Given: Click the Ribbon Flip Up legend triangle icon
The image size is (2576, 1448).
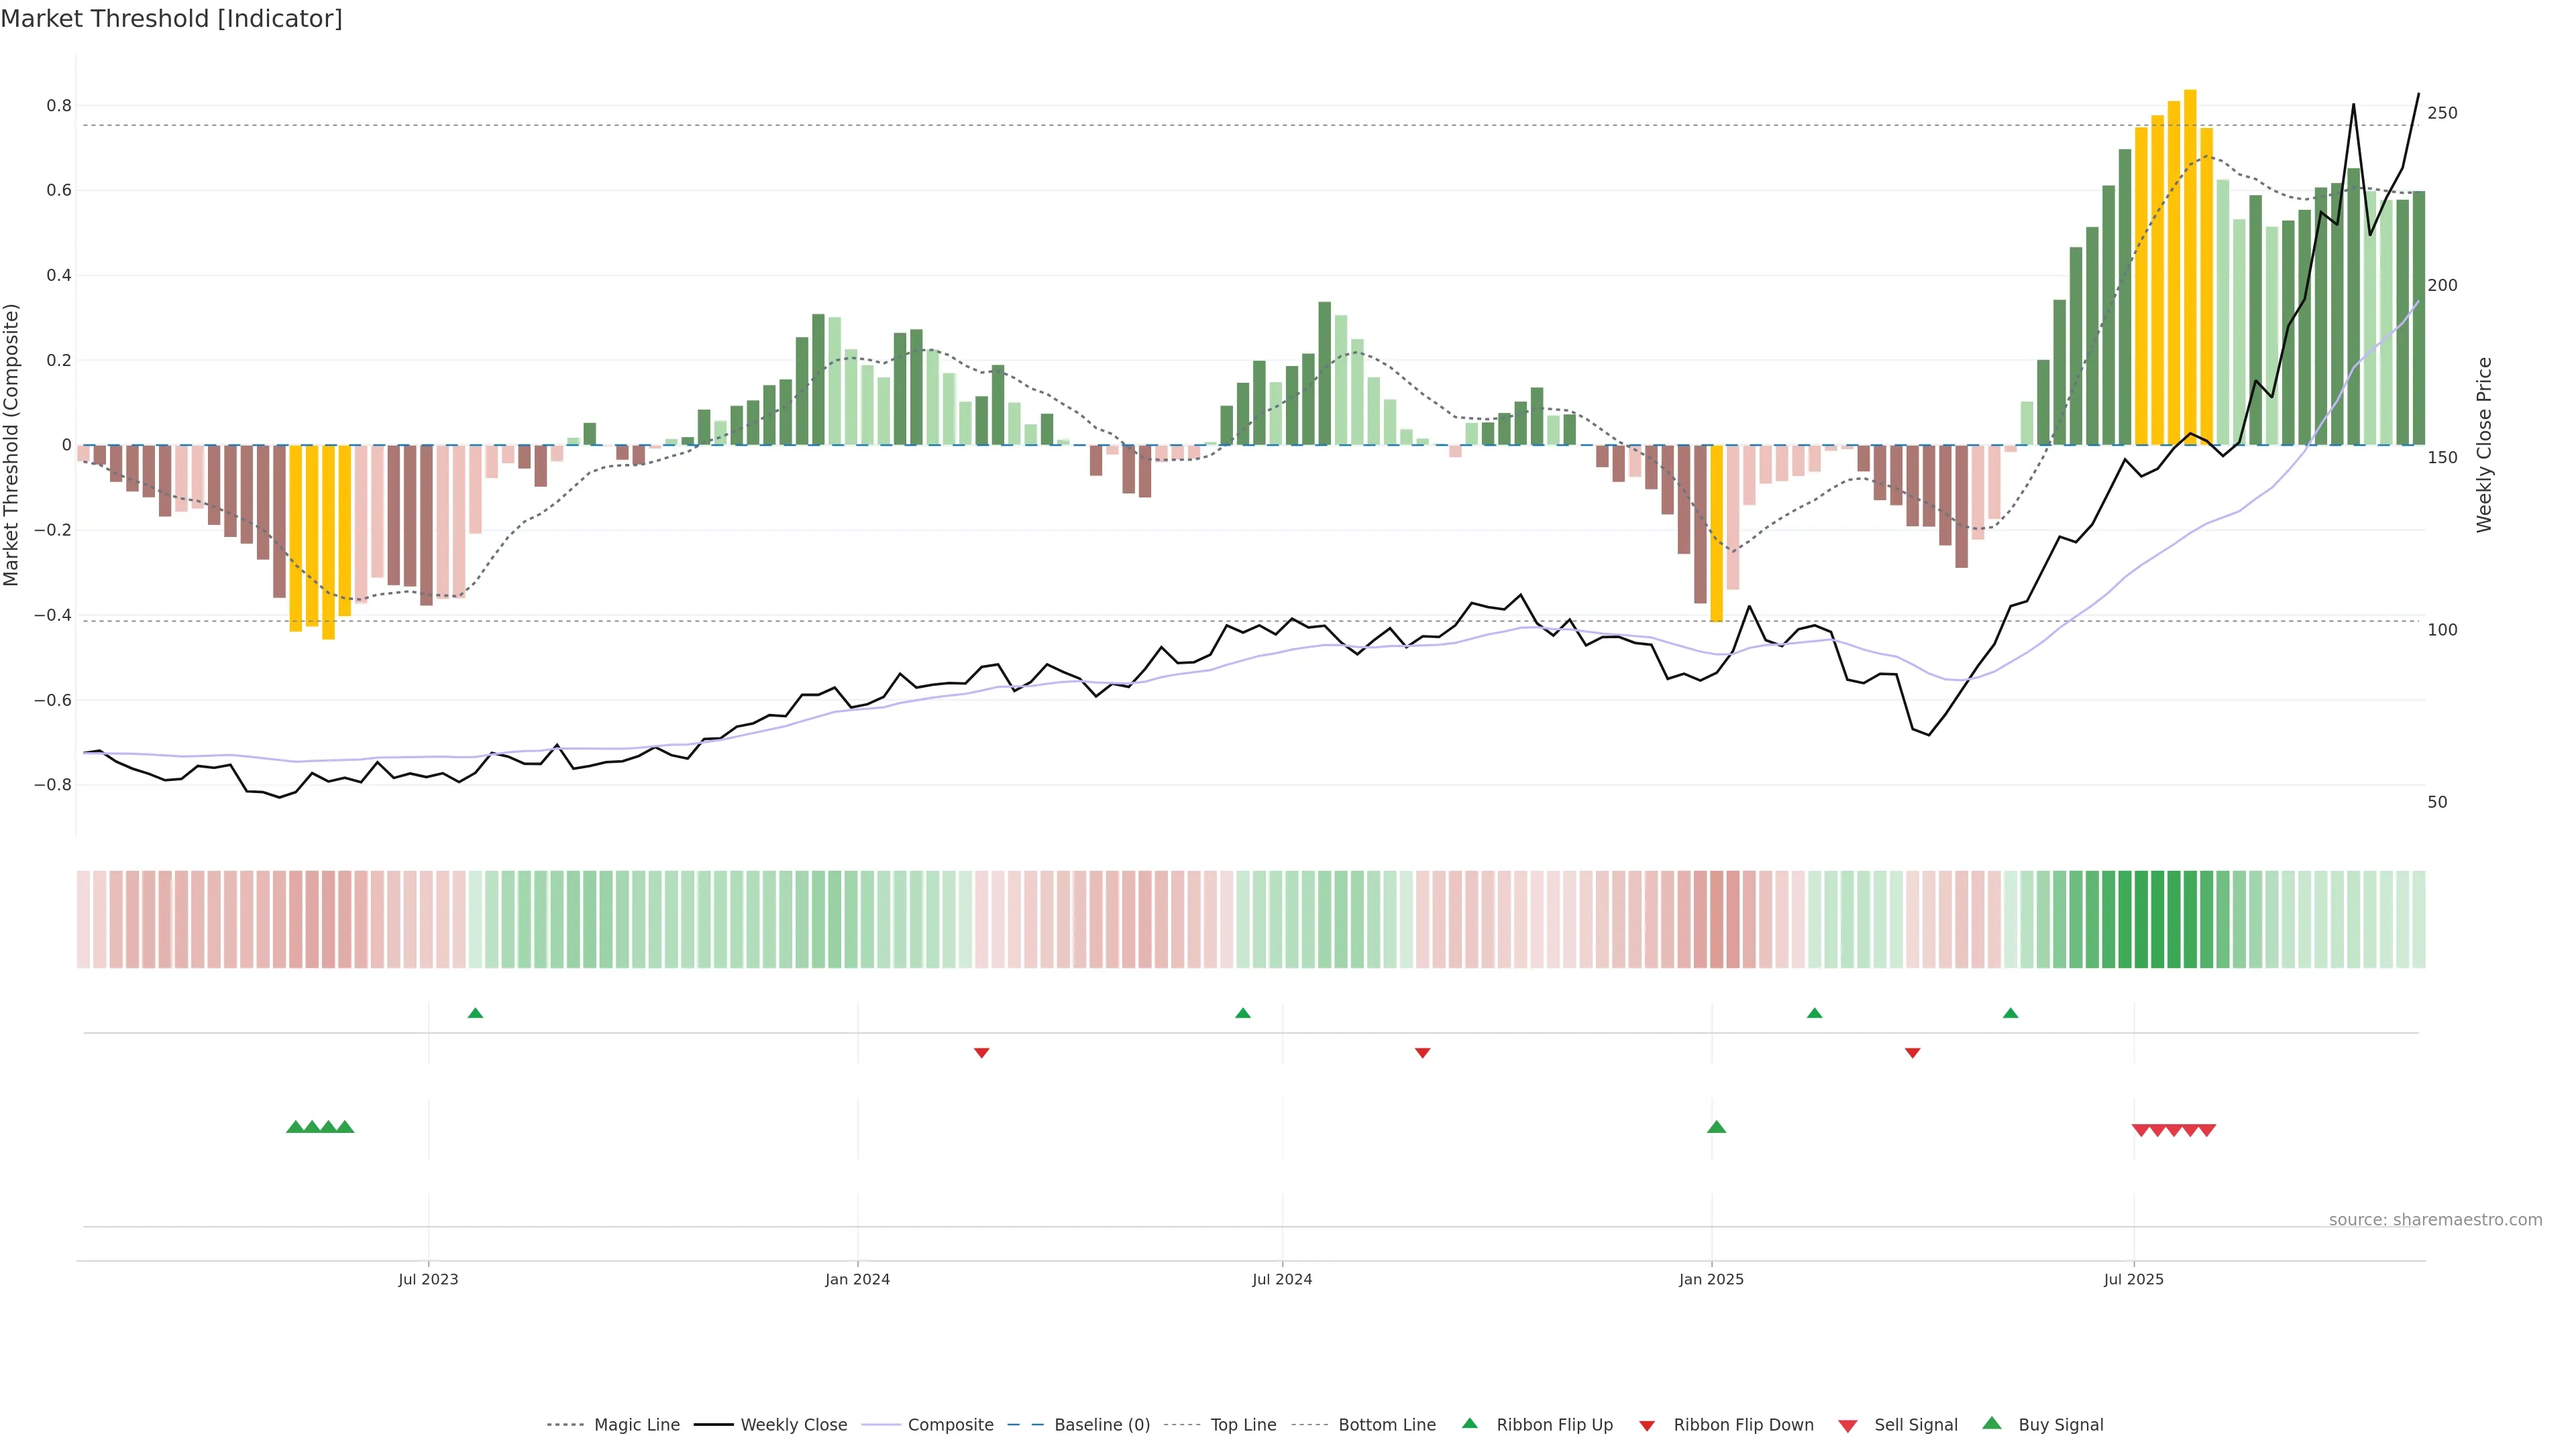Looking at the screenshot, I should tap(1469, 1423).
